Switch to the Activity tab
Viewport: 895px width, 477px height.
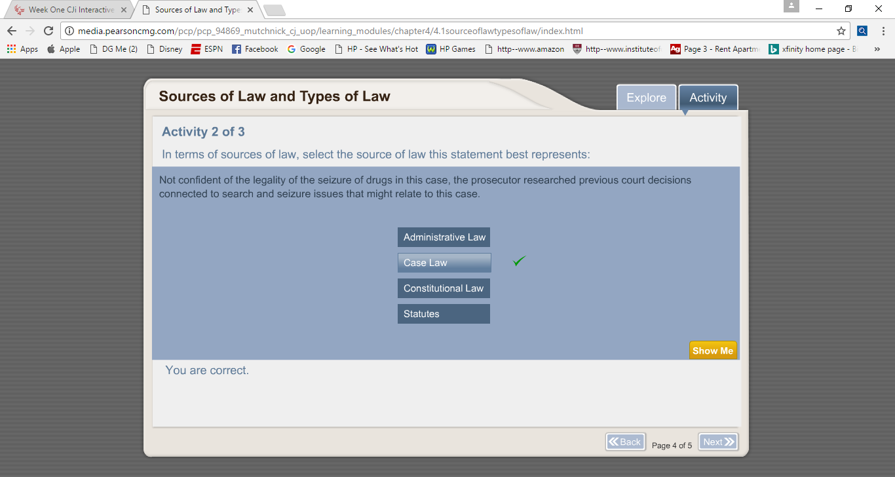point(708,97)
